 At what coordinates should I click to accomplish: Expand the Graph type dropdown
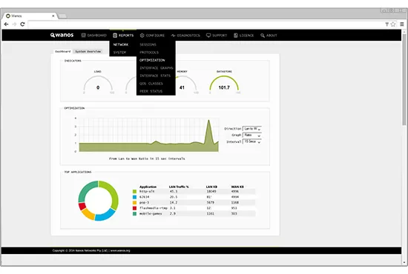252,135
